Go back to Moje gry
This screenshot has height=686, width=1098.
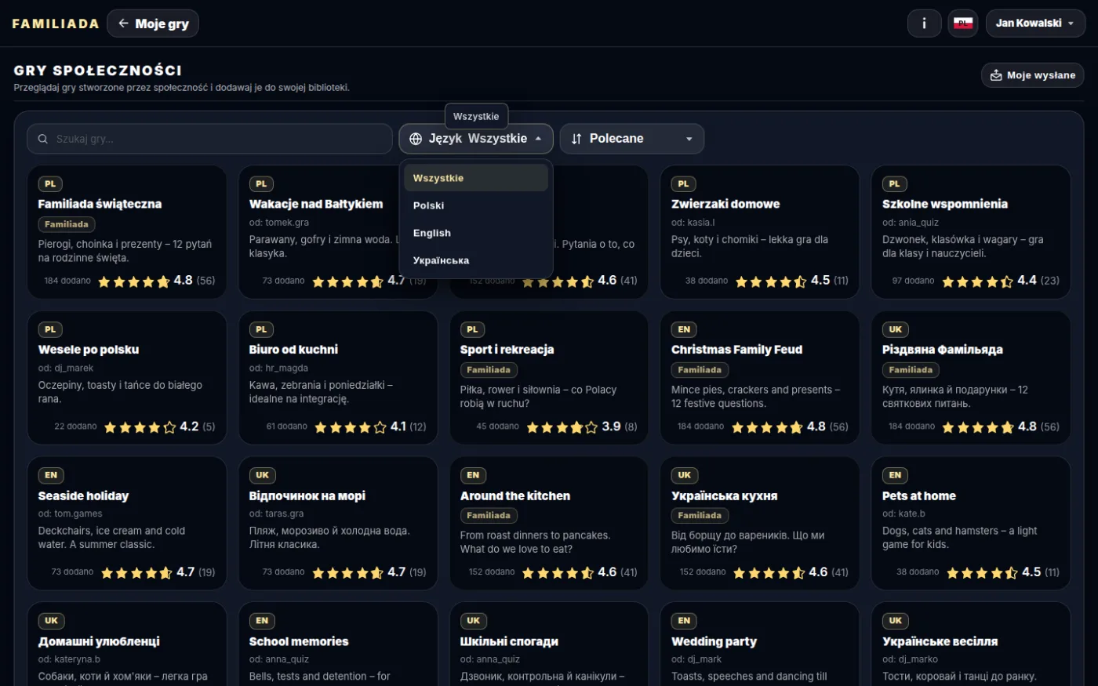[x=153, y=24]
